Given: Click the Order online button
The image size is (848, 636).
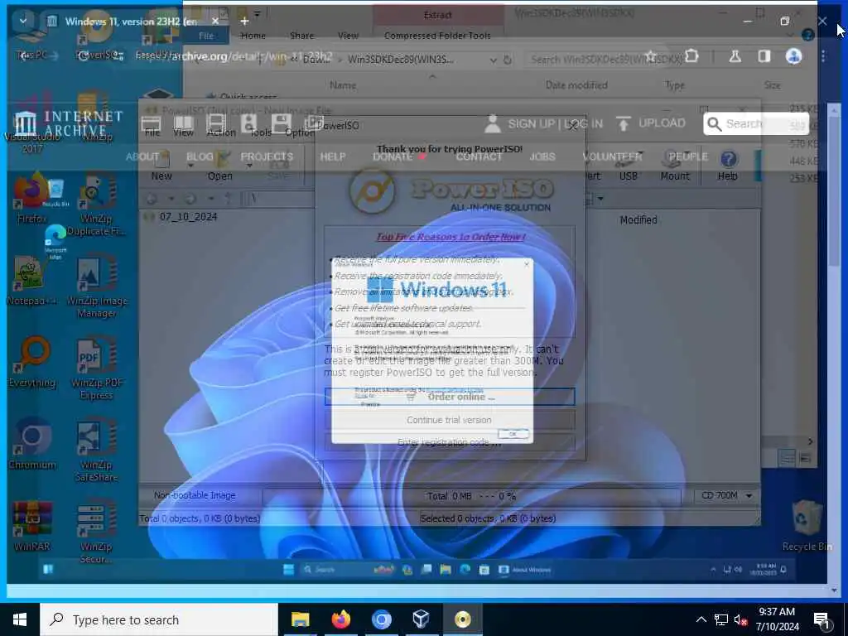Looking at the screenshot, I should click(450, 397).
